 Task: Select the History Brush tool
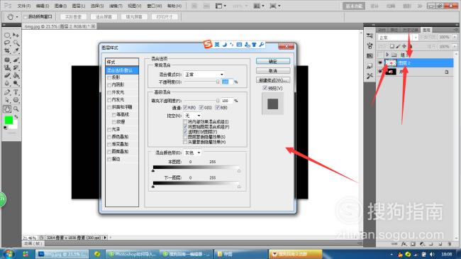point(16,67)
